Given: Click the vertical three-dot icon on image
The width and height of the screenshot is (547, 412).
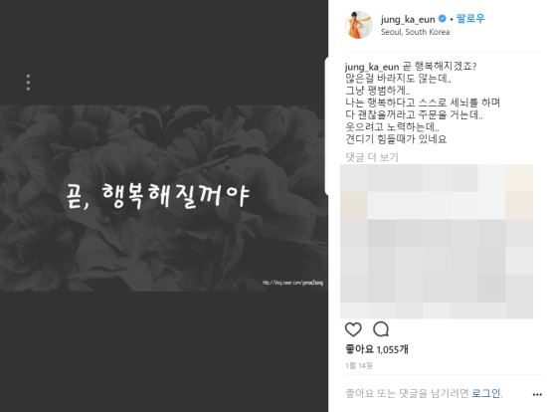Looking at the screenshot, I should (x=28, y=83).
